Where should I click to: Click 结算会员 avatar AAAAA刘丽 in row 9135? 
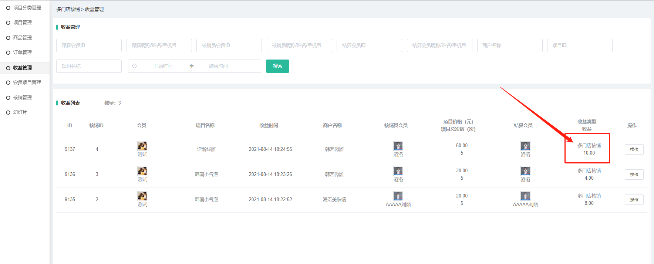[x=525, y=196]
